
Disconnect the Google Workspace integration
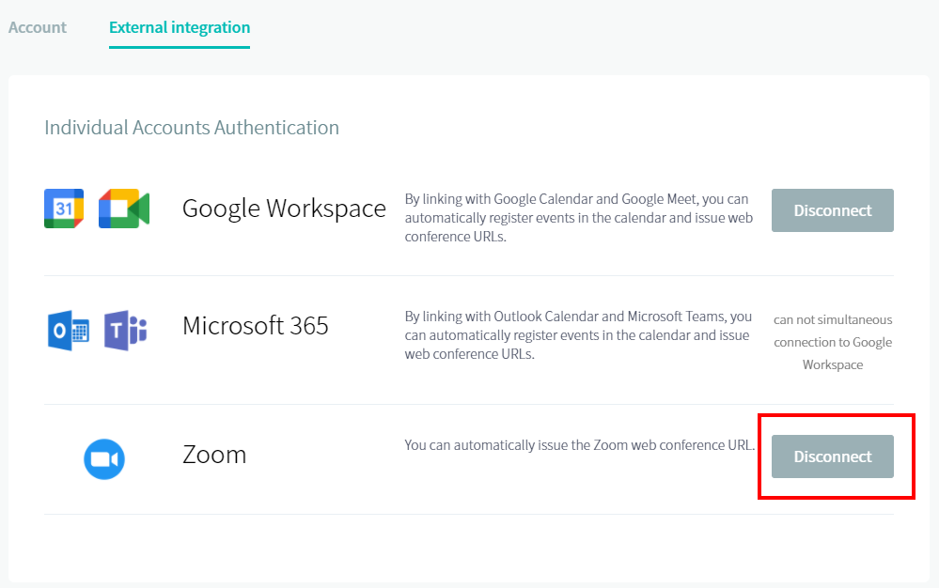[x=832, y=210]
